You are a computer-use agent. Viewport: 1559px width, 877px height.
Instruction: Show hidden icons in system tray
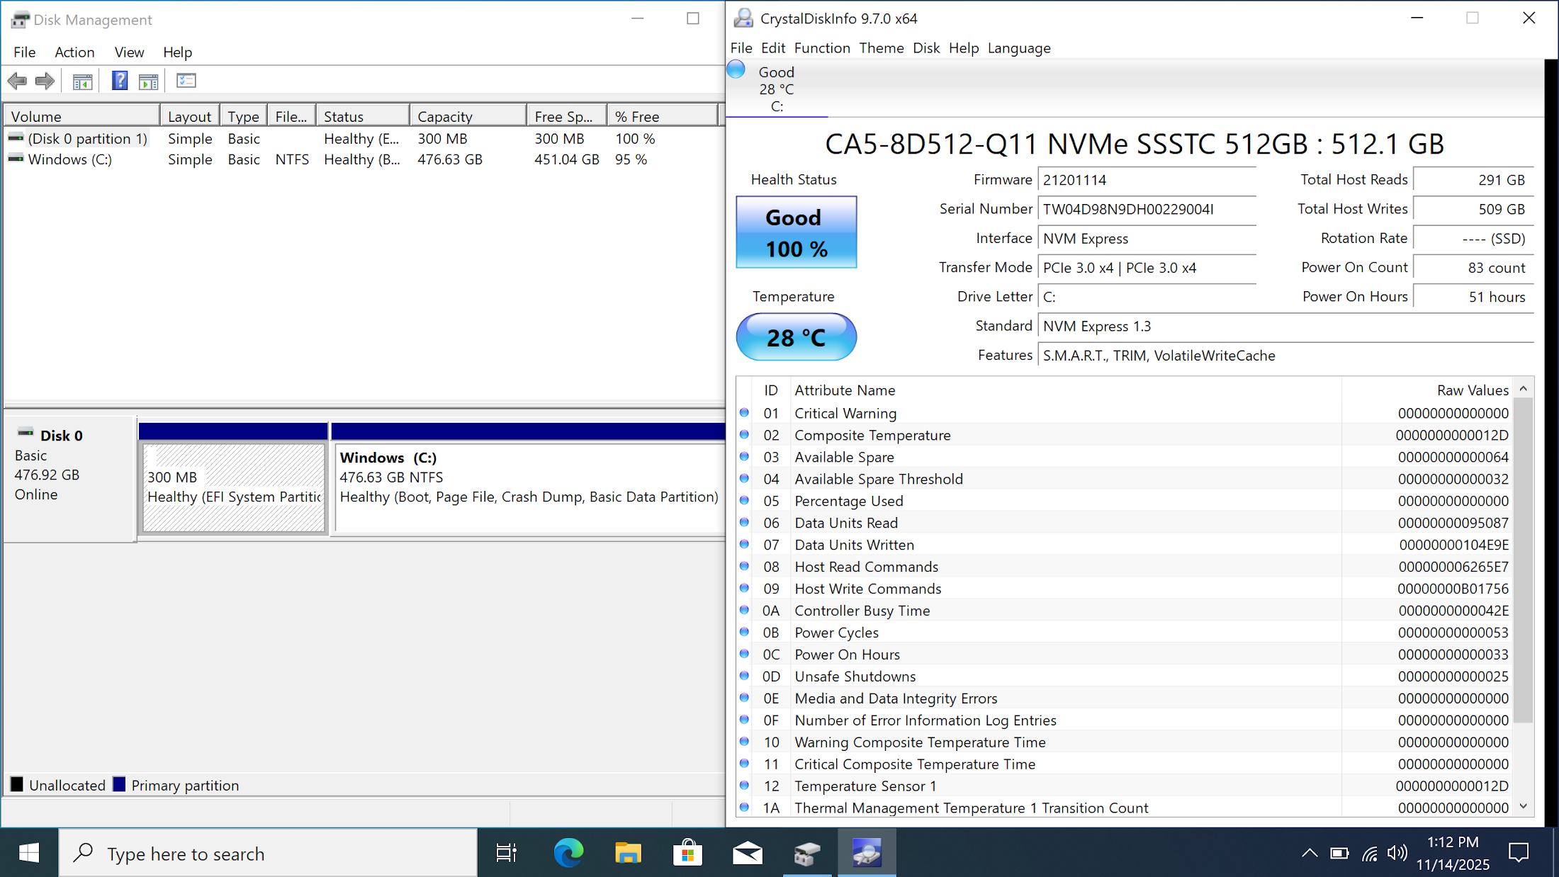point(1309,853)
